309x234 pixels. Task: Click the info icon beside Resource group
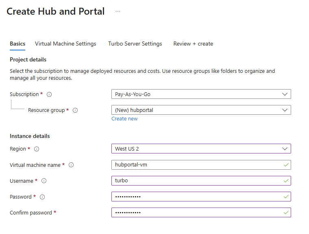pos(75,110)
